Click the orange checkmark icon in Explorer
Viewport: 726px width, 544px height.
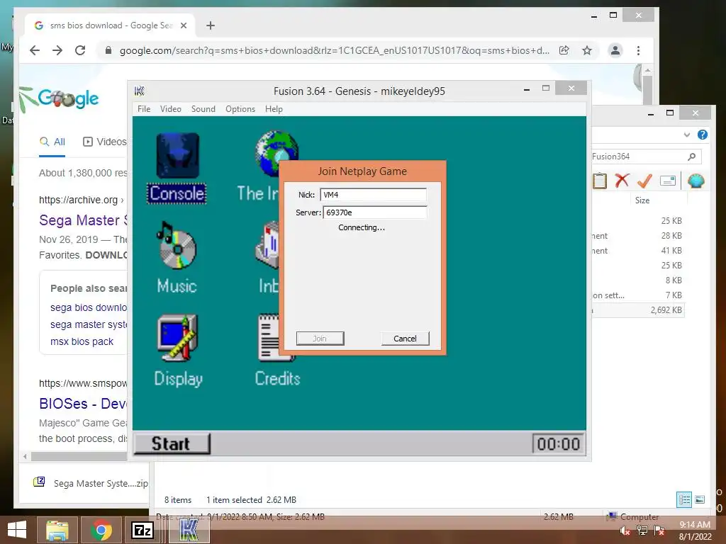[644, 181]
